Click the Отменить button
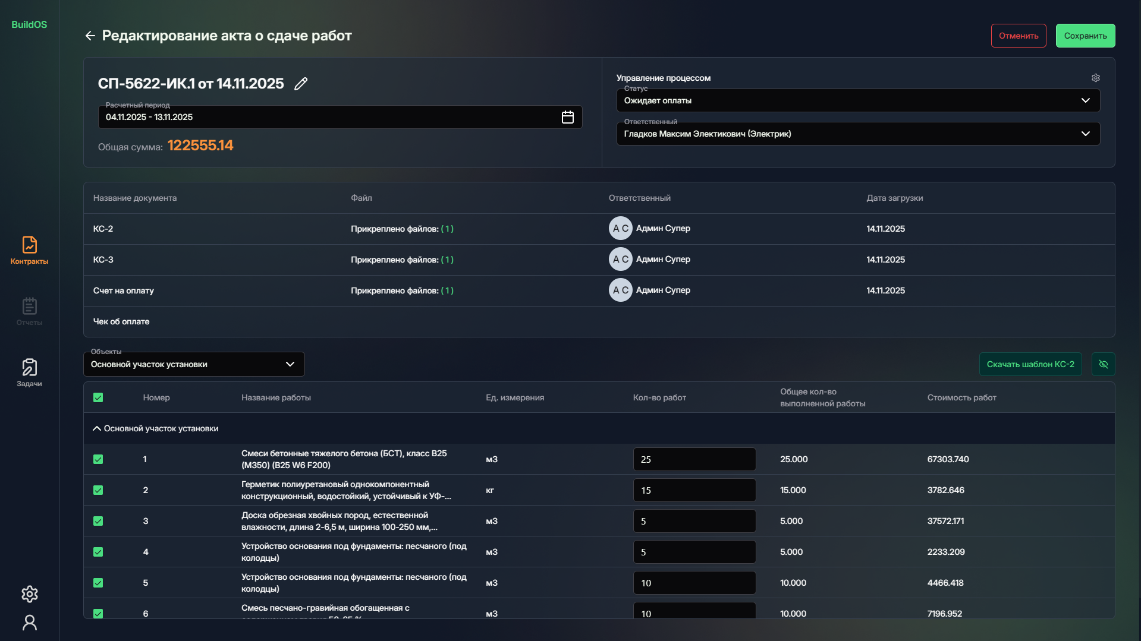This screenshot has height=641, width=1141. point(1018,36)
